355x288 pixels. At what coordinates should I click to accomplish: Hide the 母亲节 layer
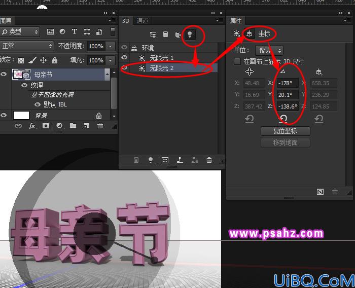coord(4,74)
